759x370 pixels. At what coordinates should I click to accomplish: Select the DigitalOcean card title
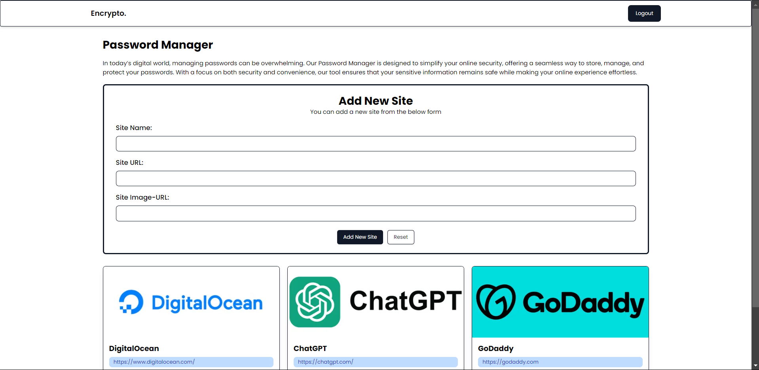134,348
